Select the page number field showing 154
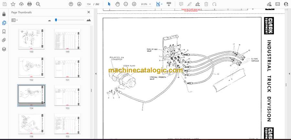Image resolution: width=291 pixels, height=140 pixels. click(89, 4)
